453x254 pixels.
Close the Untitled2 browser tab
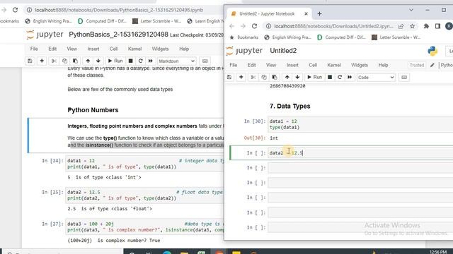(306, 13)
